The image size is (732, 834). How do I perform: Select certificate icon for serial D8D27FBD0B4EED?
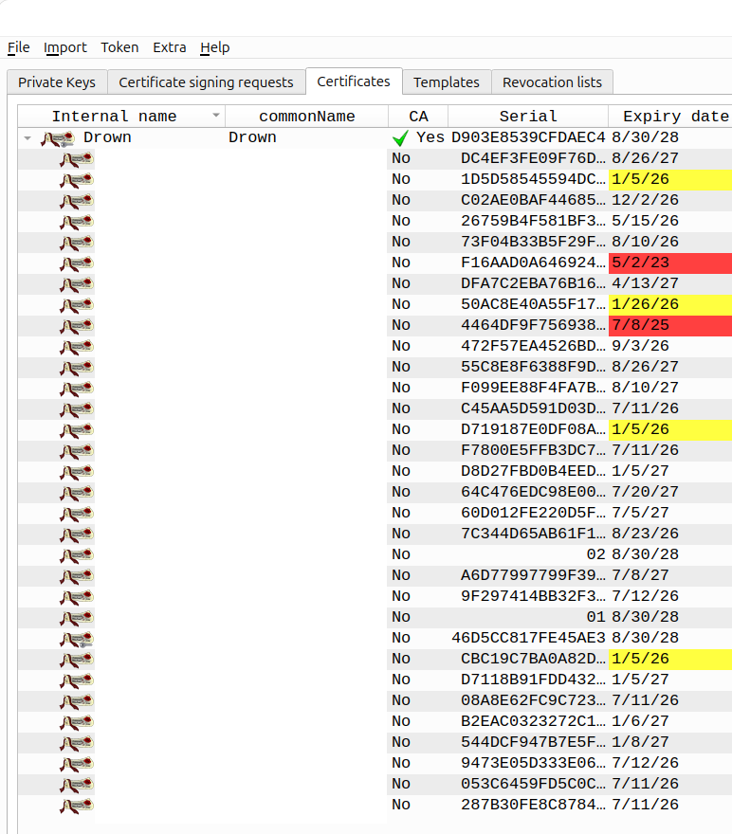point(77,472)
